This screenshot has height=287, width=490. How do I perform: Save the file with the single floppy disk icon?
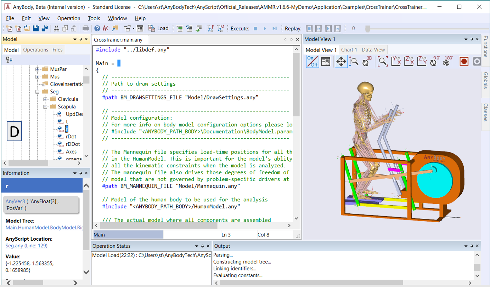click(x=36, y=28)
